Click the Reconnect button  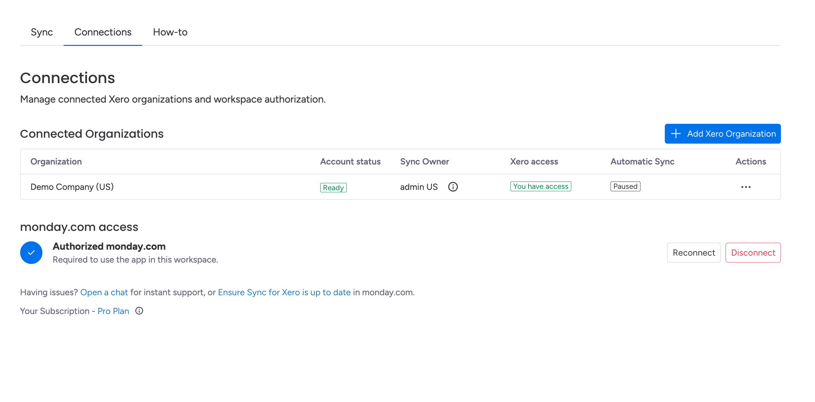pos(694,253)
